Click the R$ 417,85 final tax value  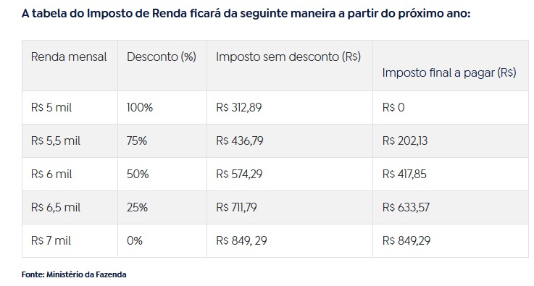pyautogui.click(x=404, y=174)
